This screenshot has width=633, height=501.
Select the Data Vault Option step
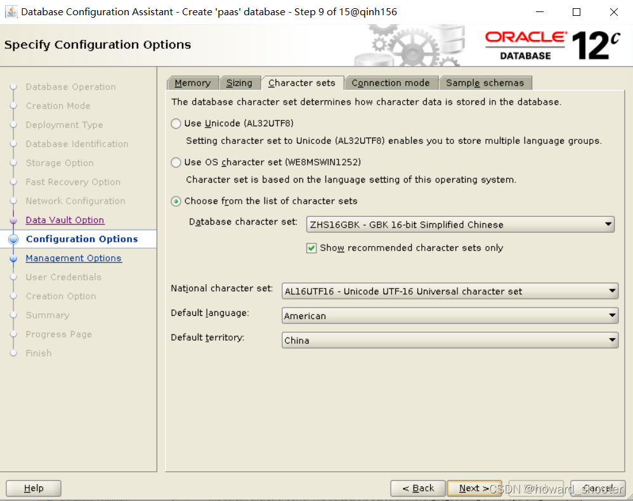click(x=65, y=220)
